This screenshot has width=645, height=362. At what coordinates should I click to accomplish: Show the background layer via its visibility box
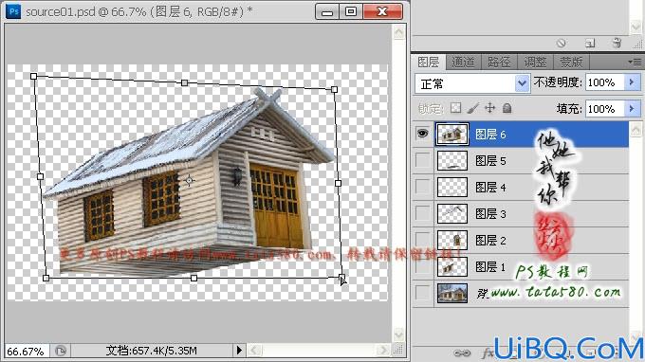point(422,293)
